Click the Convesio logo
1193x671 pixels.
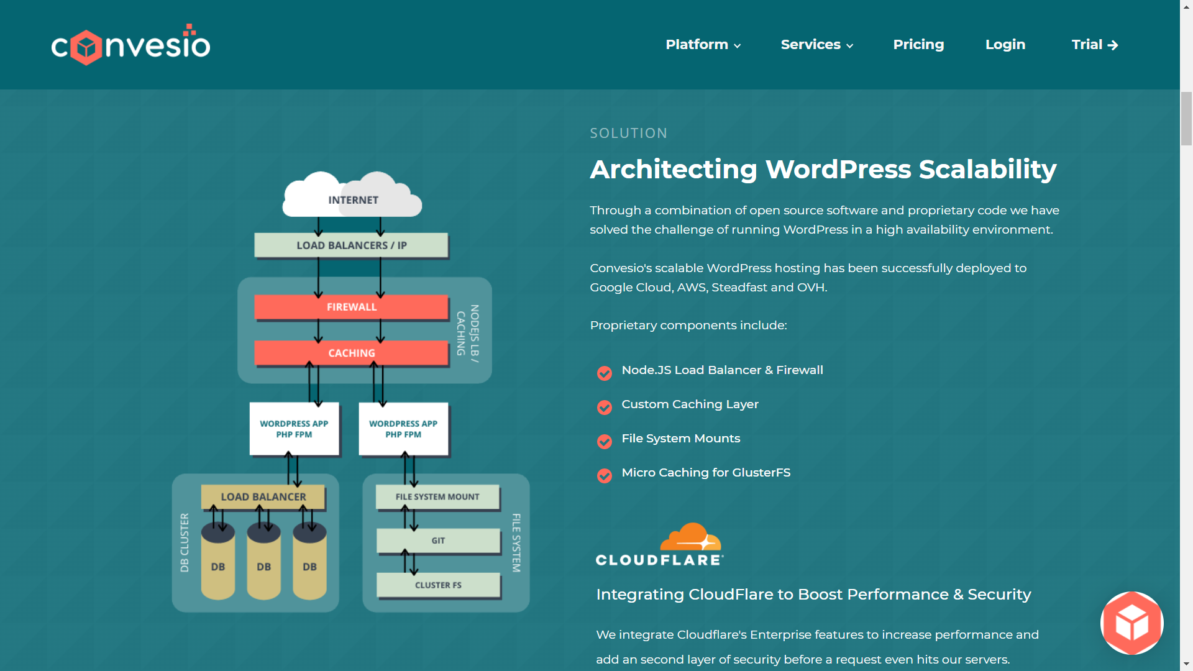click(x=130, y=43)
